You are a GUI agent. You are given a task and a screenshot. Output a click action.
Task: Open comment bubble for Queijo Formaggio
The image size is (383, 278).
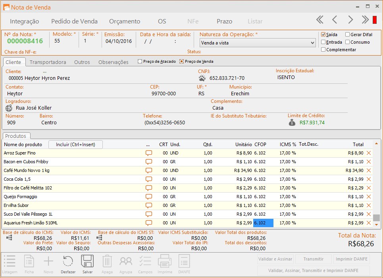click(x=149, y=197)
